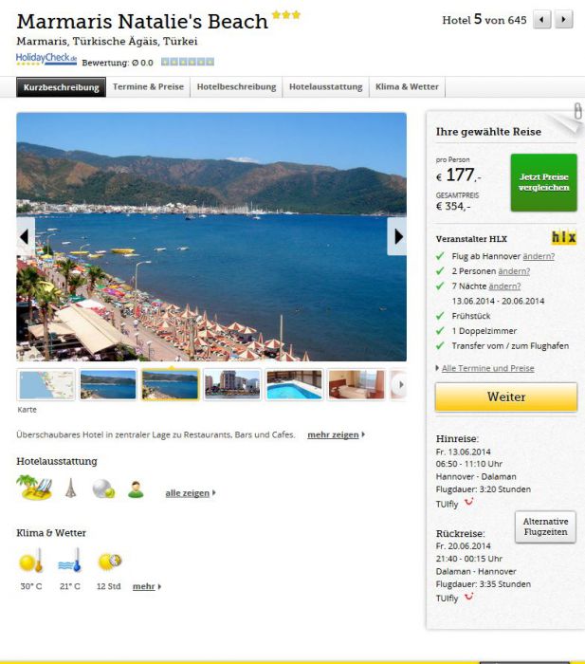This screenshot has height=664, width=585.
Task: Click the Eiffel tower sightseeing amenity icon
Action: pos(71,488)
